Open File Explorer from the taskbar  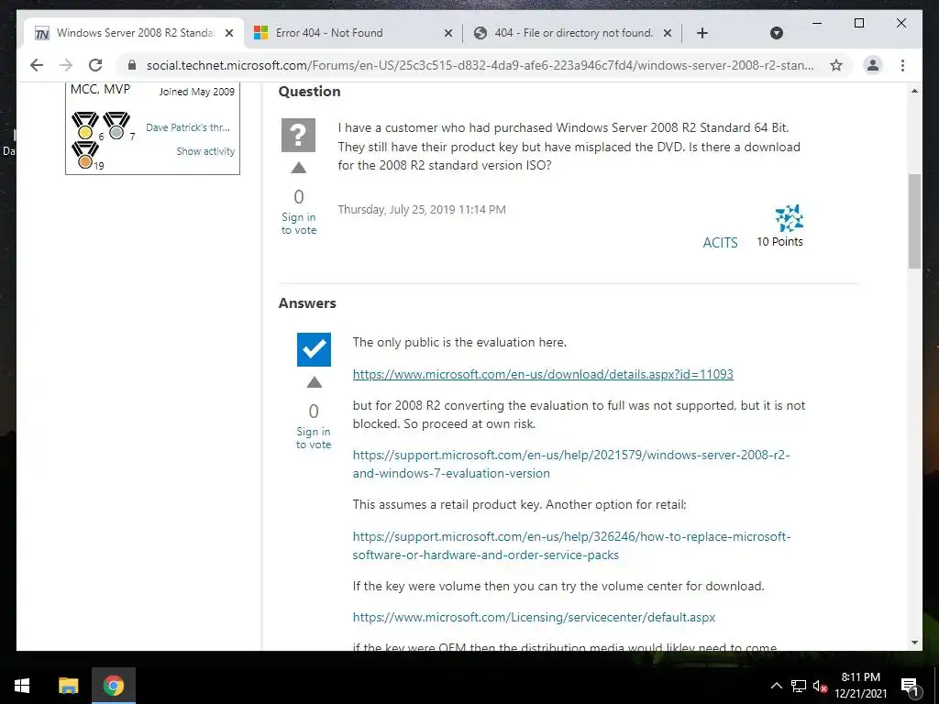68,686
